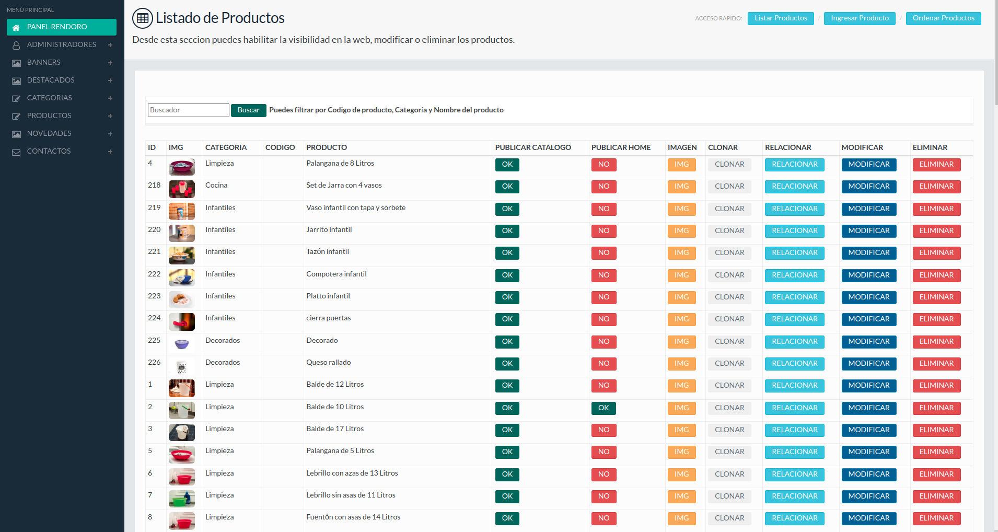
Task: Click the Contactos envelope icon in sidebar
Action: [16, 152]
